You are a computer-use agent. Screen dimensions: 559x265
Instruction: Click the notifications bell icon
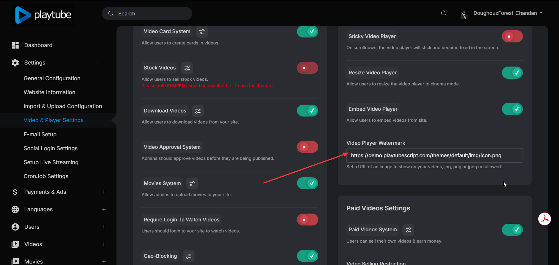point(443,13)
